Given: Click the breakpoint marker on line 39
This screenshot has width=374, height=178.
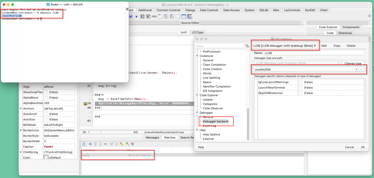Looking at the screenshot, I should pos(85,104).
